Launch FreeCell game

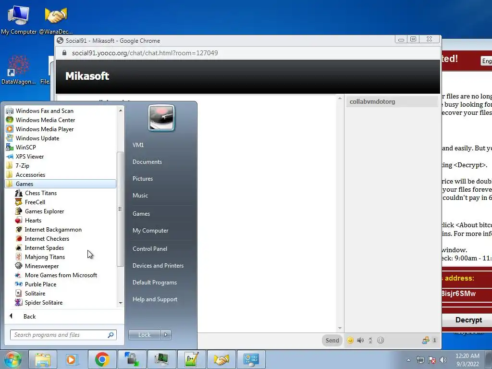[35, 202]
